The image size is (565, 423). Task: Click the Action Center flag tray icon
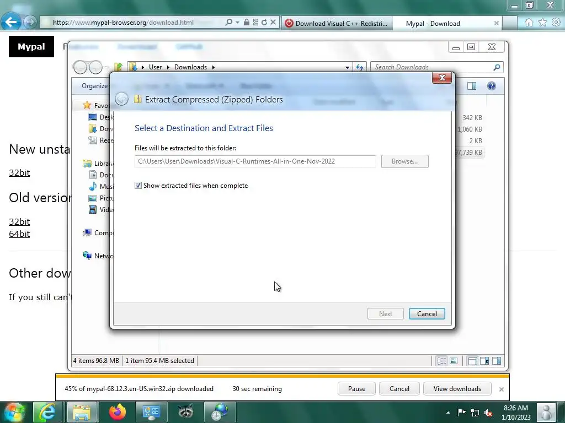tap(462, 413)
